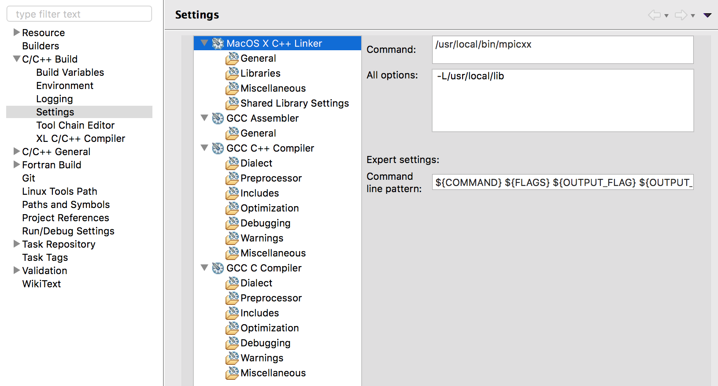Click the forward navigation arrow icon

(x=681, y=15)
